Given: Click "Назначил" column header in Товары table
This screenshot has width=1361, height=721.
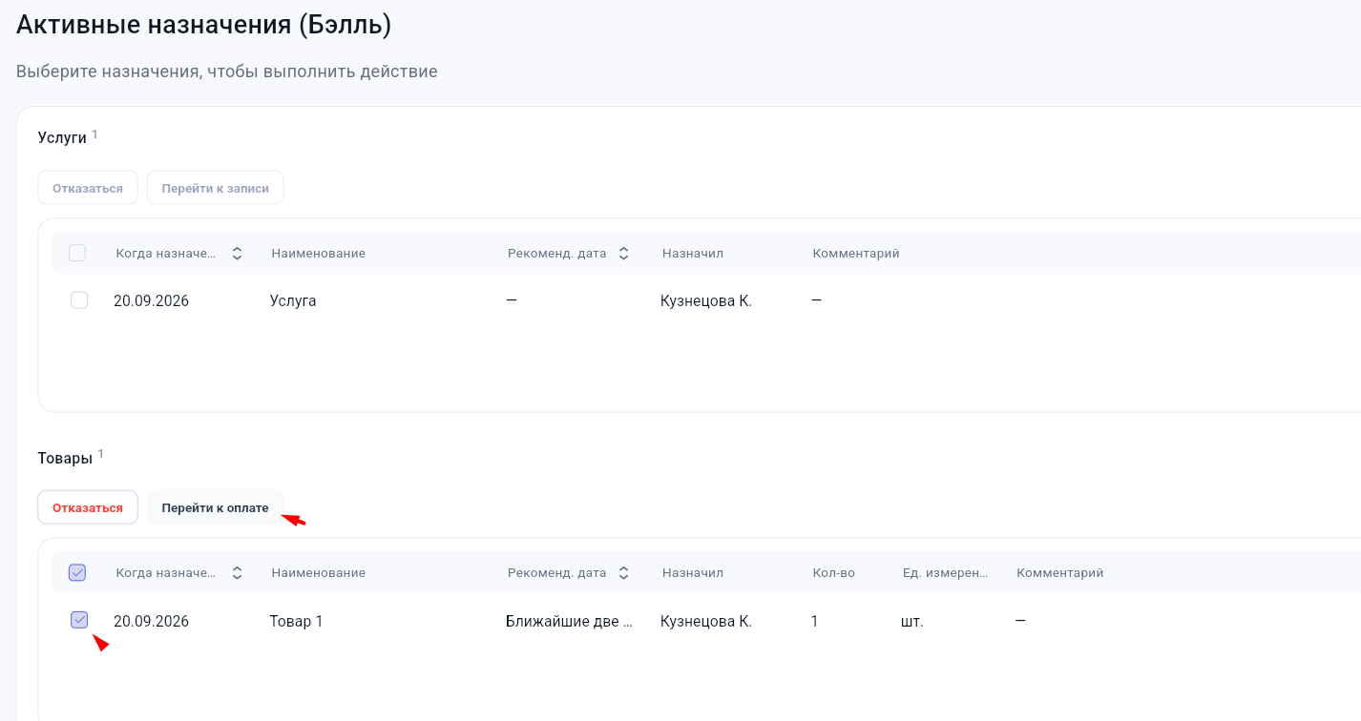Looking at the screenshot, I should pos(693,573).
